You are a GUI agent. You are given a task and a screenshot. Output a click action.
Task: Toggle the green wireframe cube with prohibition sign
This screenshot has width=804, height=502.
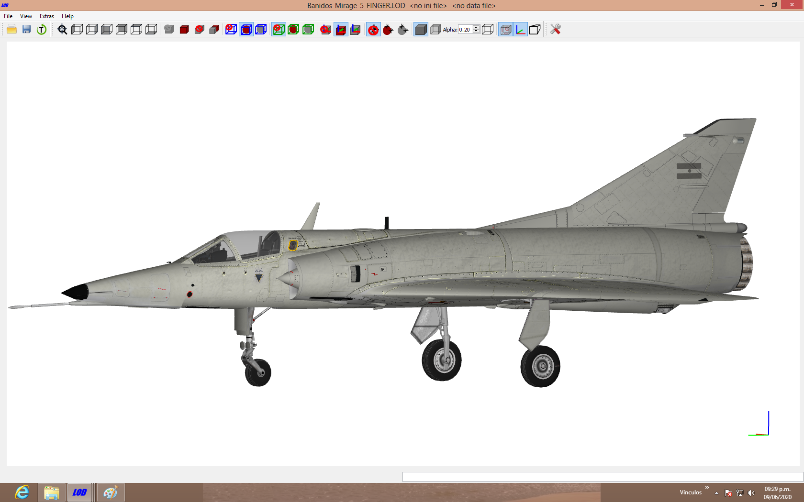click(x=279, y=30)
